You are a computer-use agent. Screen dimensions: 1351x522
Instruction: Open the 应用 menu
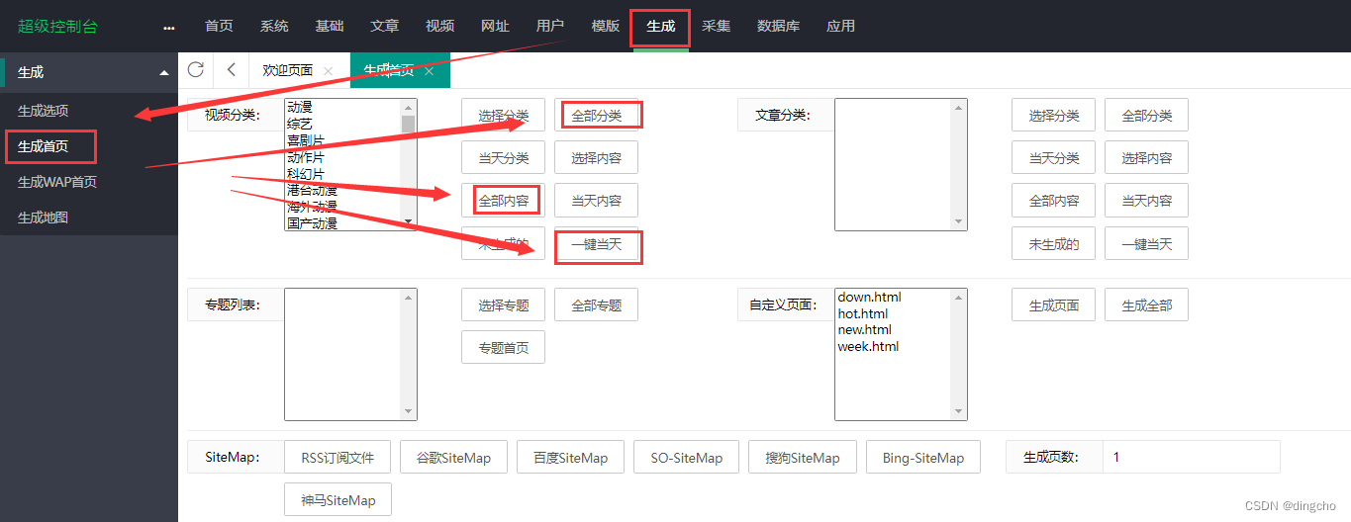840,26
